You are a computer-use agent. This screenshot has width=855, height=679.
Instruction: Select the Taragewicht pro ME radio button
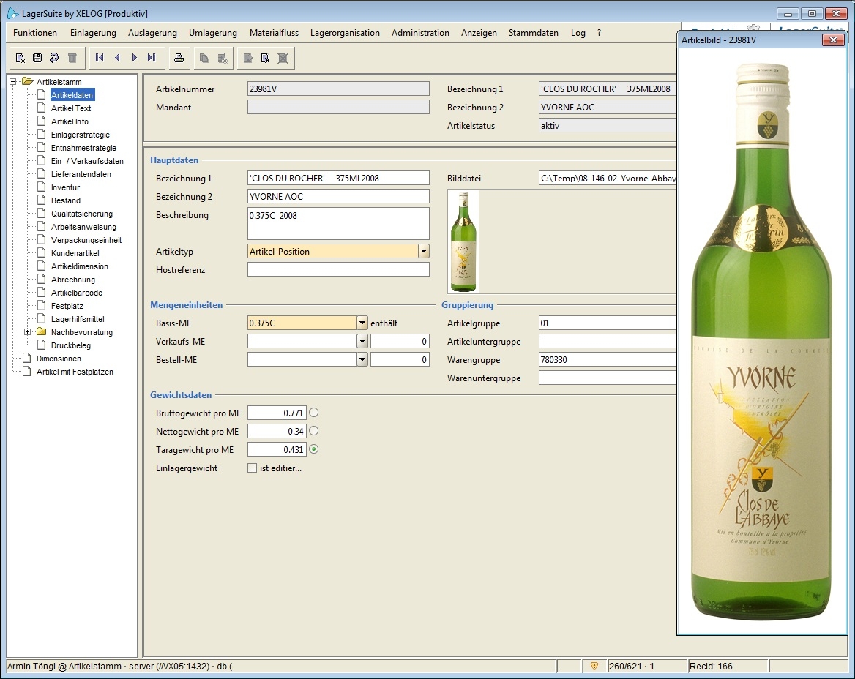(313, 449)
